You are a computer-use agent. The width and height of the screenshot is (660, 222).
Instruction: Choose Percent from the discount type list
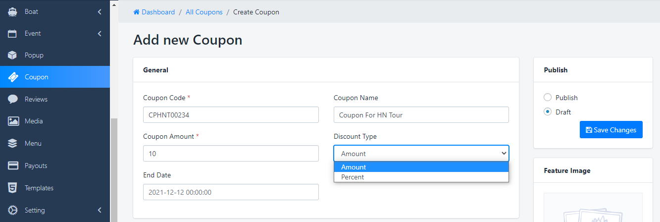click(x=353, y=177)
